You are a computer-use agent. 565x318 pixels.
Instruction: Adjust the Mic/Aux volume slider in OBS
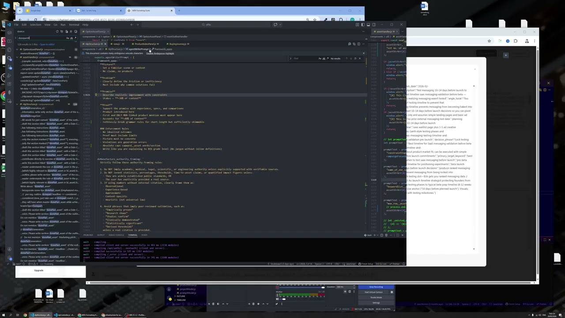284,299
